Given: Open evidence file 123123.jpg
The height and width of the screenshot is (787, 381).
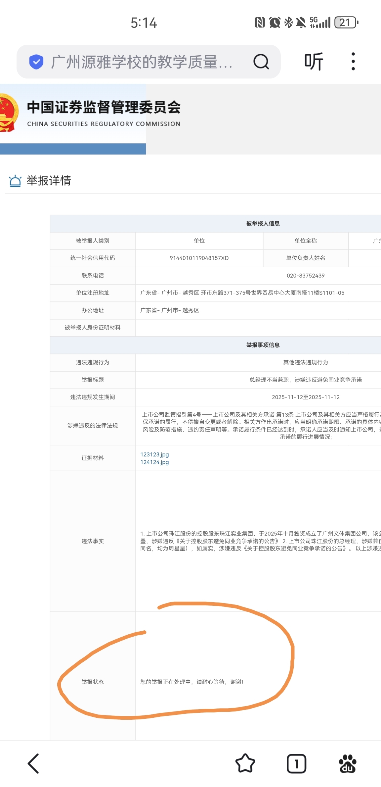Looking at the screenshot, I should click(x=154, y=454).
